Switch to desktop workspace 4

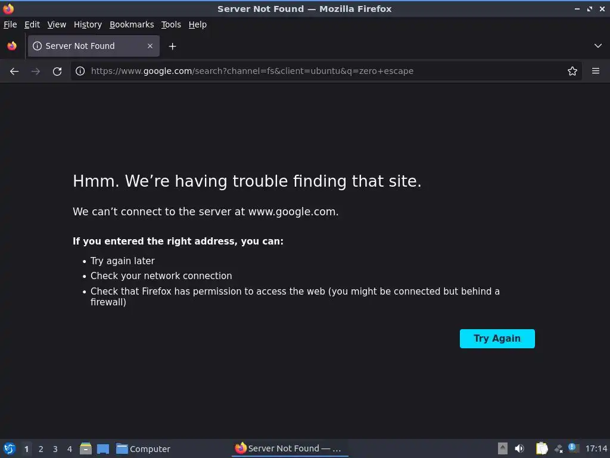70,449
